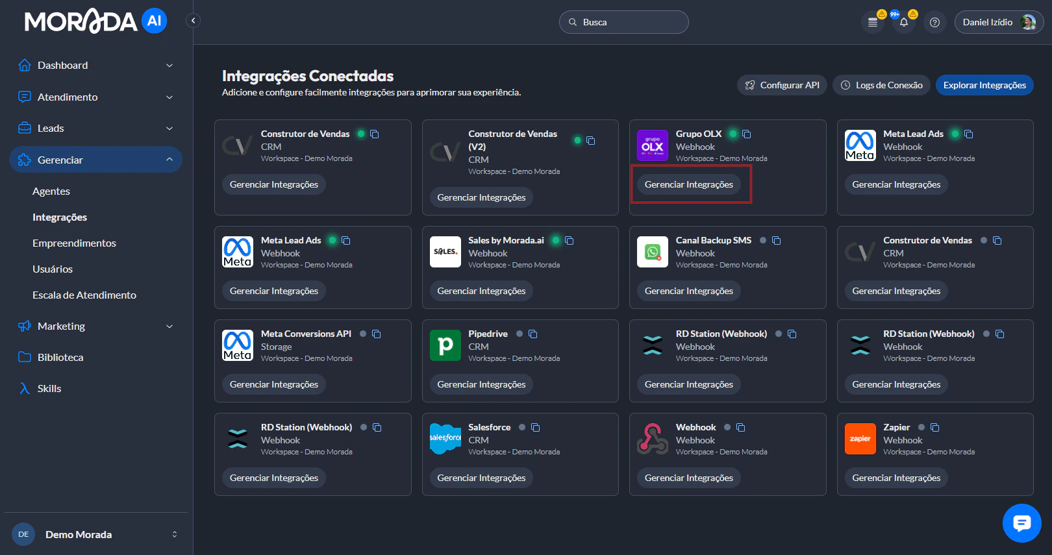Click Gerenciar Integrações on Zapier card
1052x555 pixels.
click(x=896, y=478)
